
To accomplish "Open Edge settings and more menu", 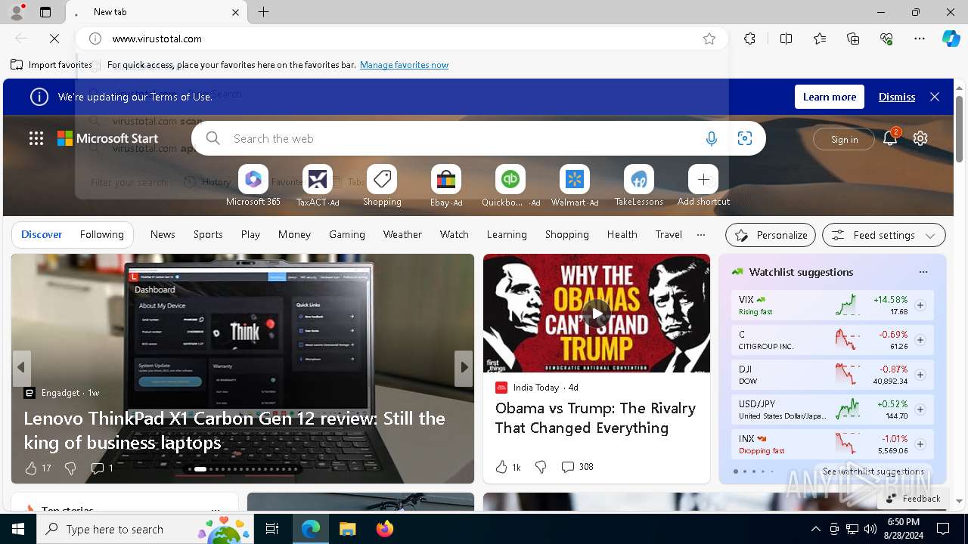I will (920, 39).
